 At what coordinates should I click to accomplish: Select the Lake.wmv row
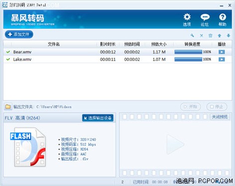[117, 59]
